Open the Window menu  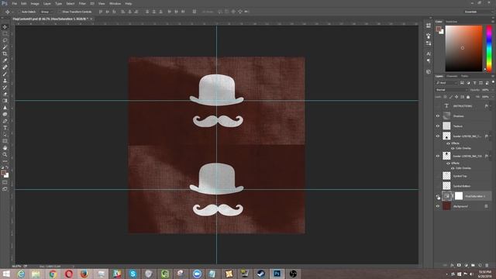click(115, 3)
